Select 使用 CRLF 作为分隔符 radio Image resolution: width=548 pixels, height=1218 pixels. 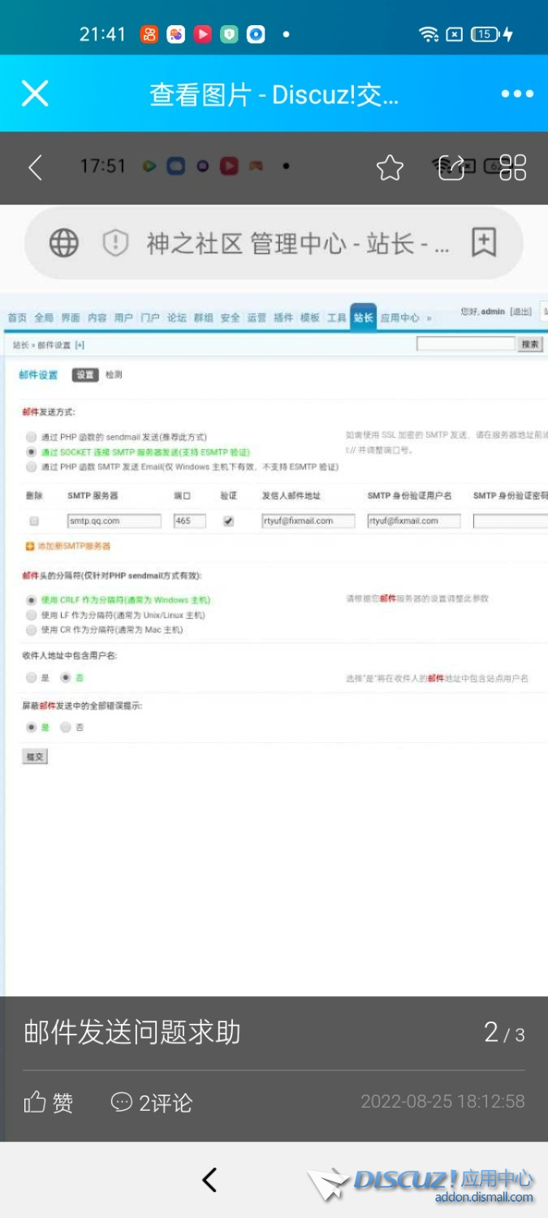coord(31,600)
